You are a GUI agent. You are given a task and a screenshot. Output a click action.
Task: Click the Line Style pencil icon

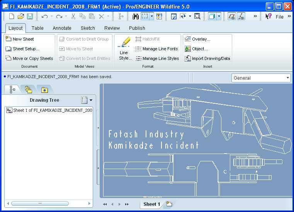[125, 42]
